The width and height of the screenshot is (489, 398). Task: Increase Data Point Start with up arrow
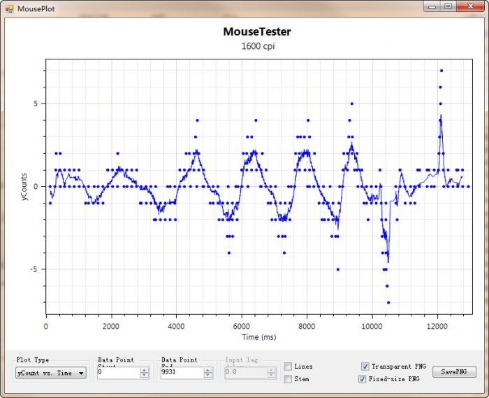coord(145,370)
